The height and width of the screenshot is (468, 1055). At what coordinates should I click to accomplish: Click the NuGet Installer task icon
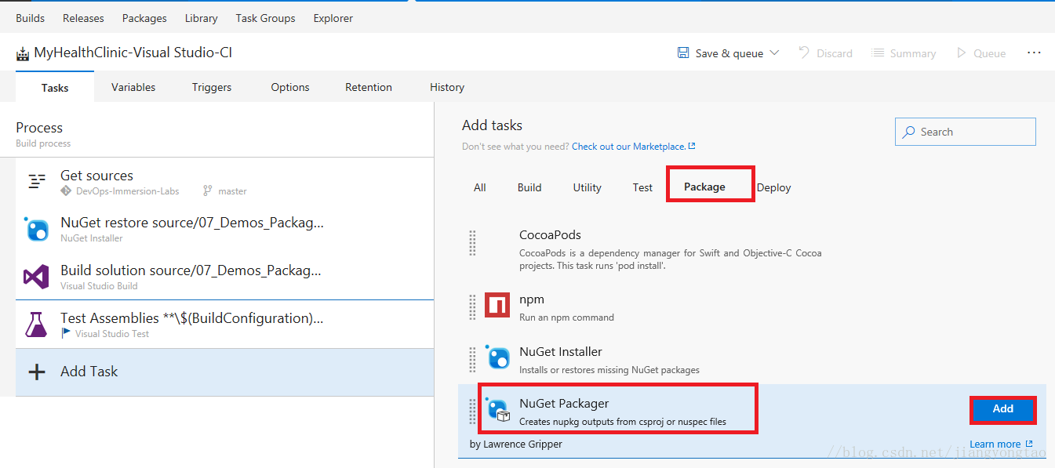pos(497,357)
